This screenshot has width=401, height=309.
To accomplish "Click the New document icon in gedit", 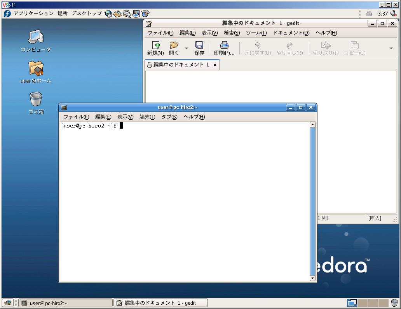I will pos(155,45).
